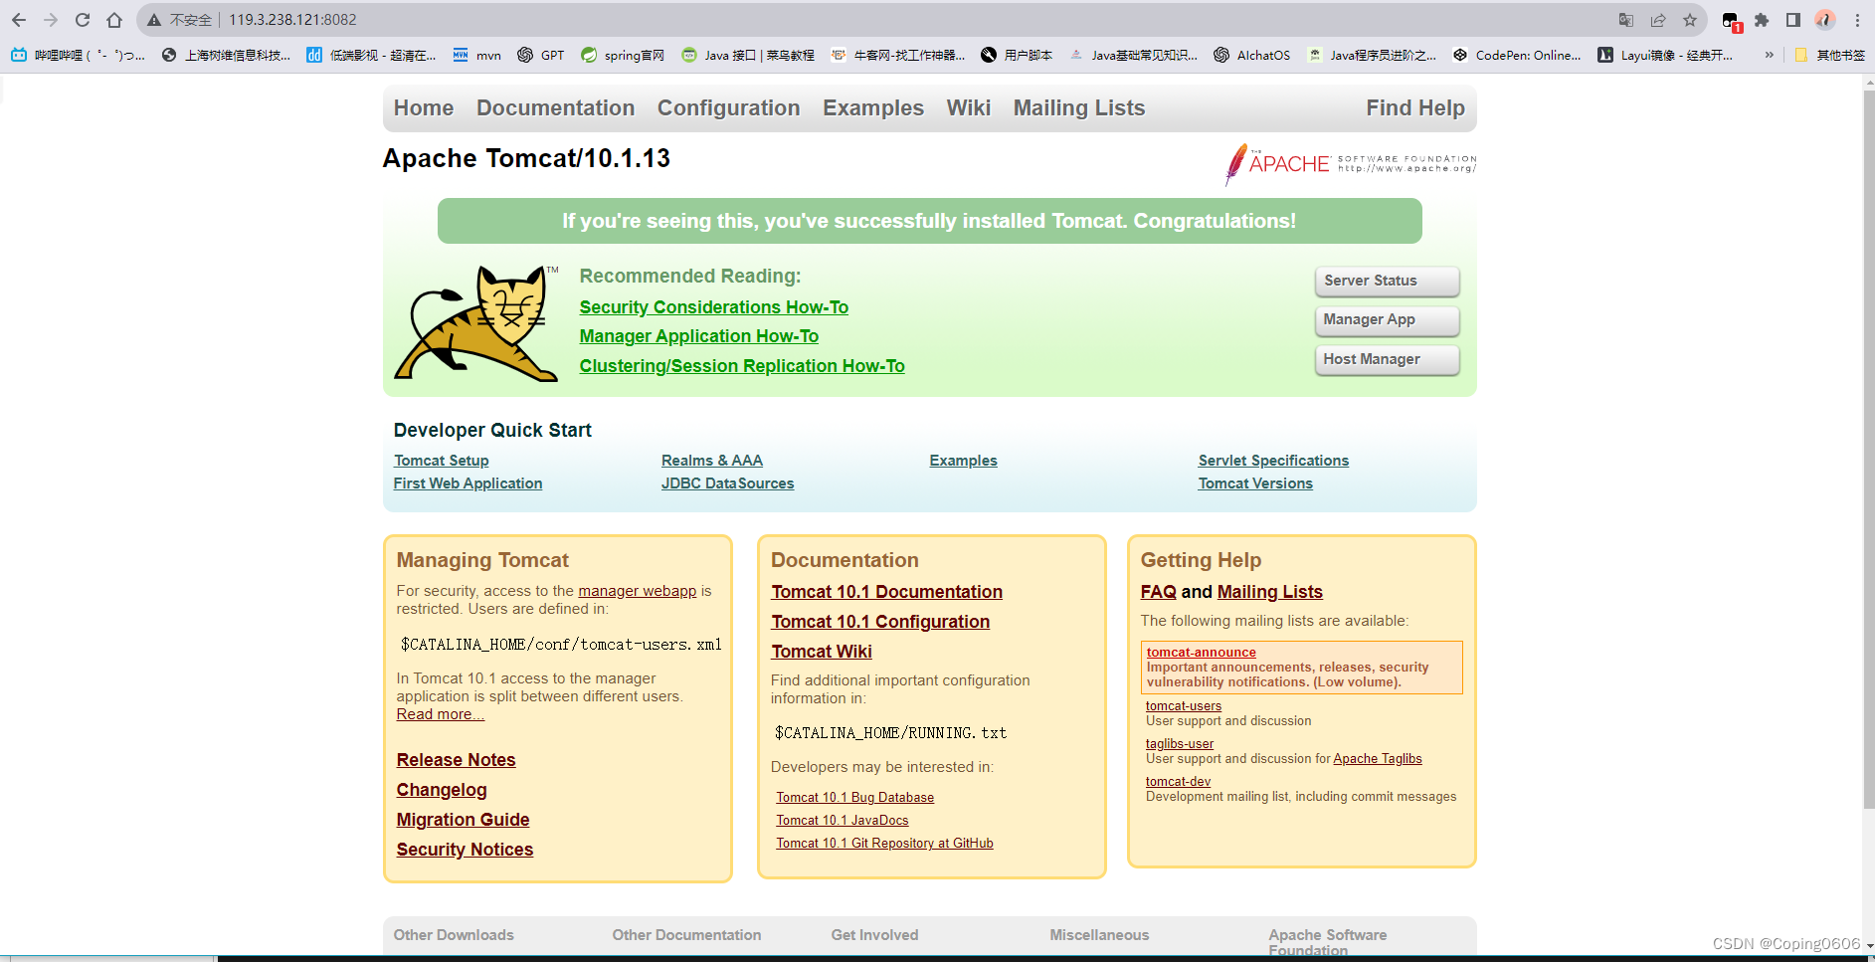Open the bilibili bookmark
Viewport: 1875px width, 962px height.
78,56
